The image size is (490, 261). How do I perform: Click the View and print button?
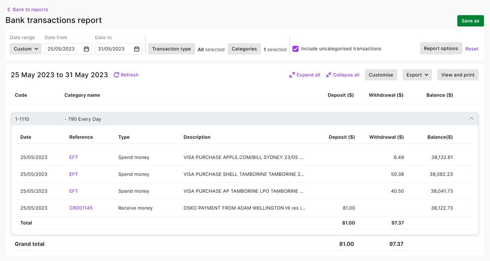[457, 75]
